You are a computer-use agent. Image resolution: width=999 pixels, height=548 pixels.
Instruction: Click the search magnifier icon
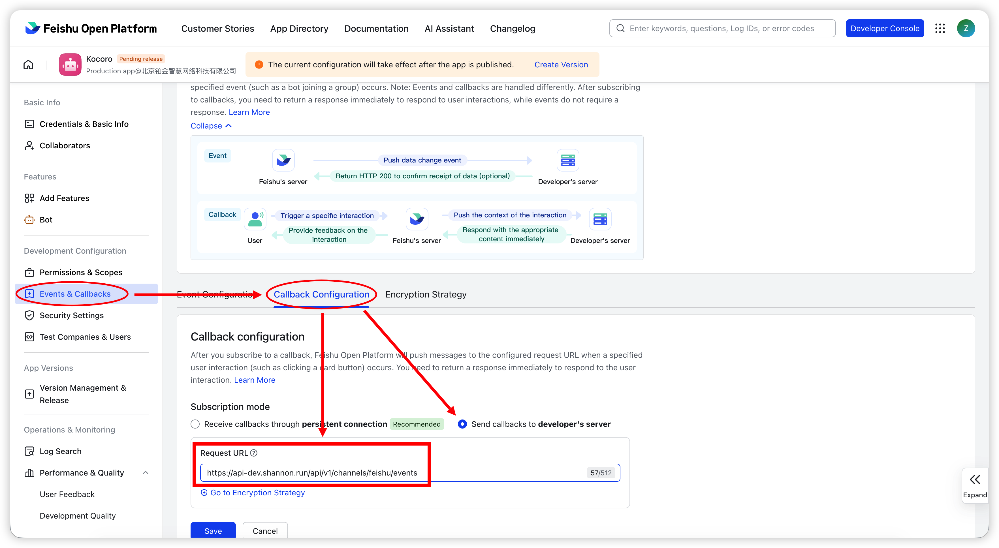pyautogui.click(x=620, y=28)
